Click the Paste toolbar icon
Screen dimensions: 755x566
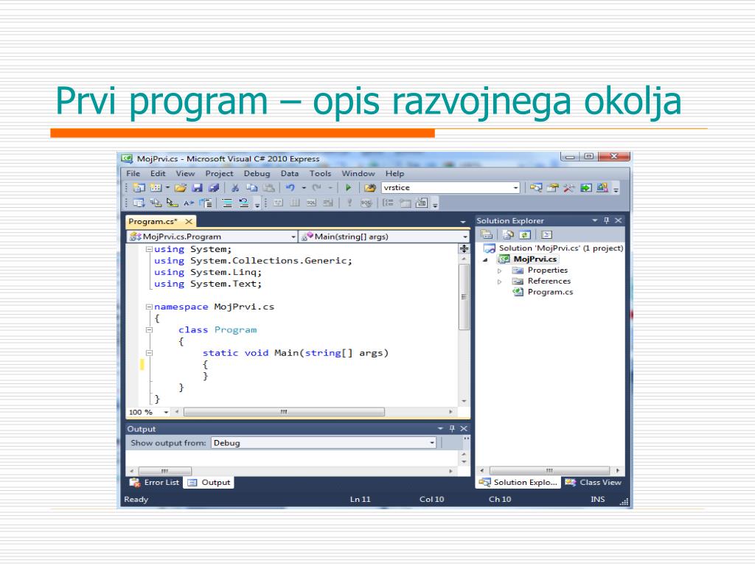tap(268, 188)
